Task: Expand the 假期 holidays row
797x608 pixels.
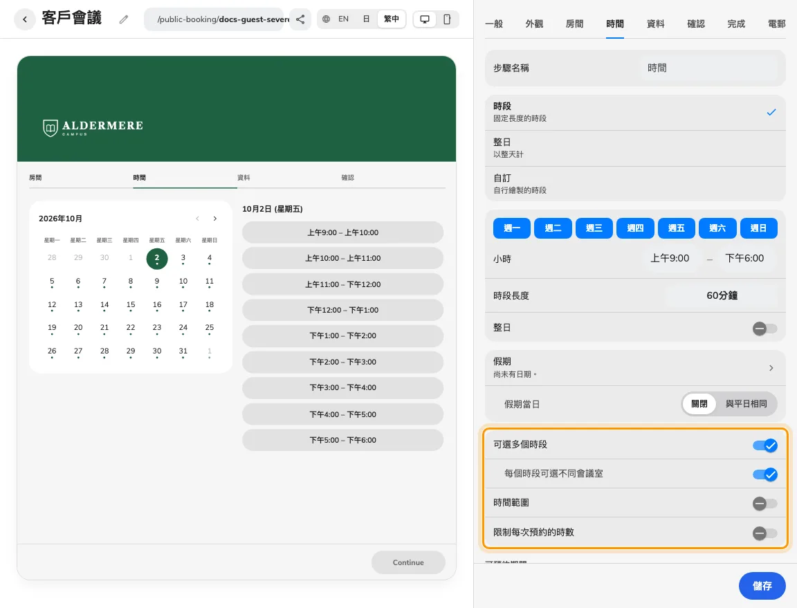Action: (635, 367)
